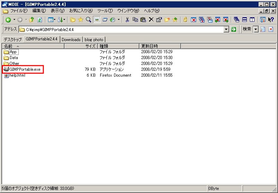Viewport: 278px width, 193px height.
Task: Go up one folder level
Action: point(32,20)
